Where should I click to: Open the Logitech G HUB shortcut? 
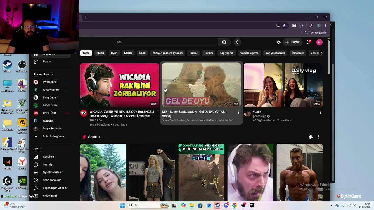tap(7, 184)
